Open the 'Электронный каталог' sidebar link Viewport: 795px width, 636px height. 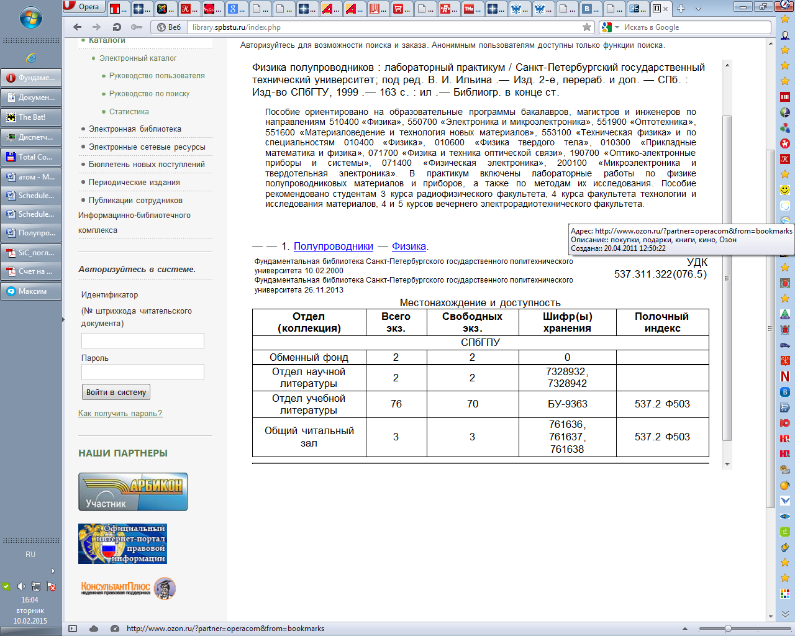[x=138, y=58]
